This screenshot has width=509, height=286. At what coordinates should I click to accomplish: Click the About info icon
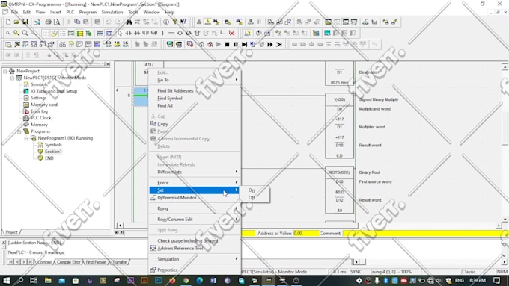tap(166, 22)
